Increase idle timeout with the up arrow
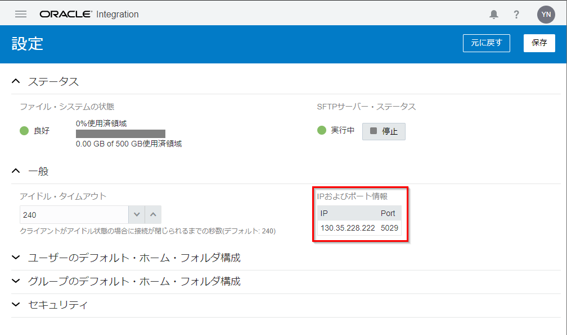The image size is (567, 335). [x=153, y=215]
